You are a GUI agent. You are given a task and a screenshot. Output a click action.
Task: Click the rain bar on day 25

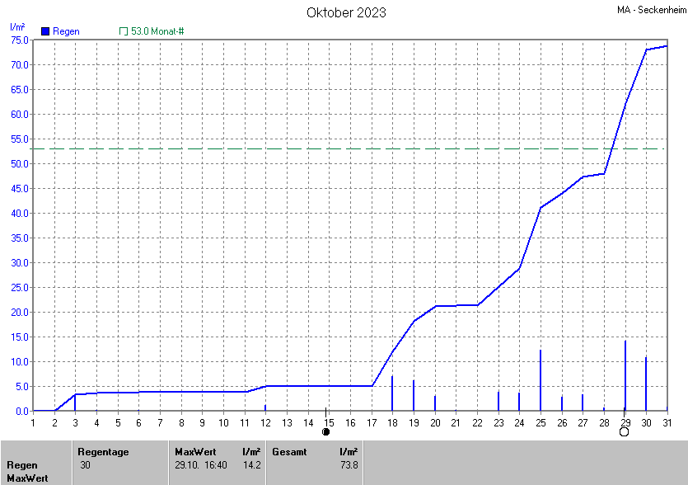click(541, 380)
